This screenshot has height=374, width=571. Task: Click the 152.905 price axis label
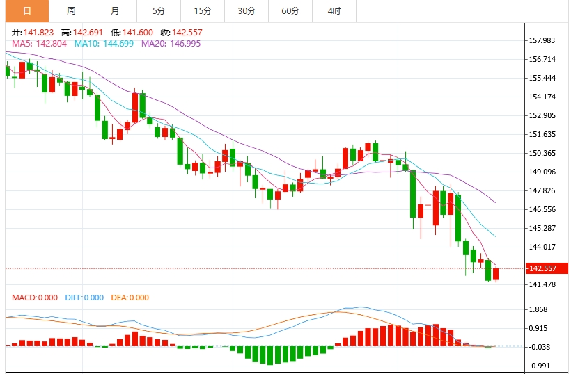pyautogui.click(x=542, y=115)
